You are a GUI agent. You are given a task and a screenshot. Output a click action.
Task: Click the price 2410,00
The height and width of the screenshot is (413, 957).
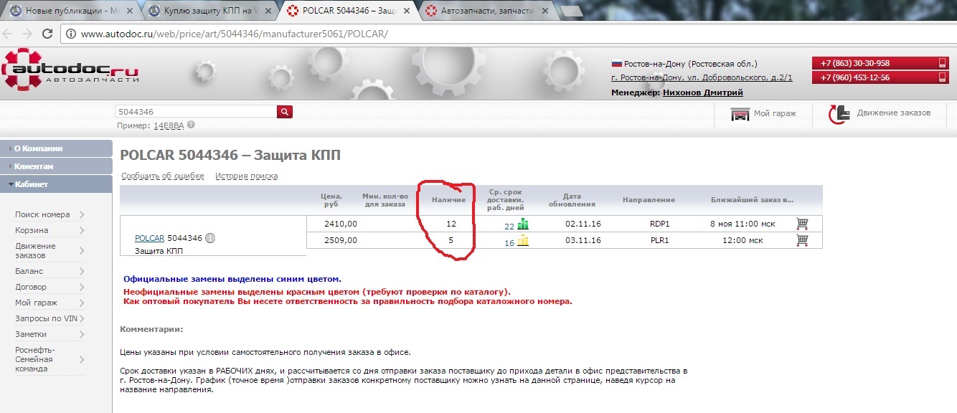pyautogui.click(x=341, y=224)
